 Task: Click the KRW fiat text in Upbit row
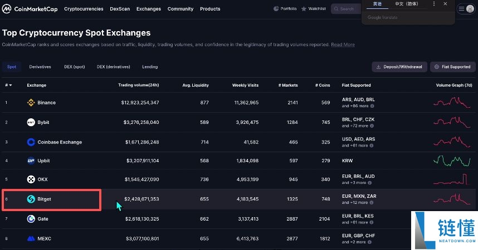pyautogui.click(x=347, y=161)
